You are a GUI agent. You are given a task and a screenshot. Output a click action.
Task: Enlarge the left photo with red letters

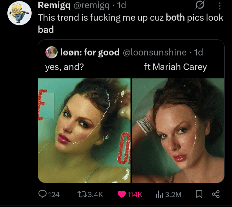(x=84, y=130)
